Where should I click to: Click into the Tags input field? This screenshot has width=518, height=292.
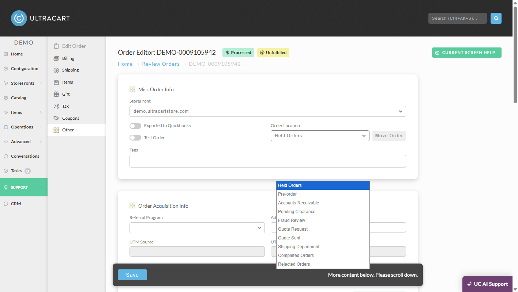[268, 161]
